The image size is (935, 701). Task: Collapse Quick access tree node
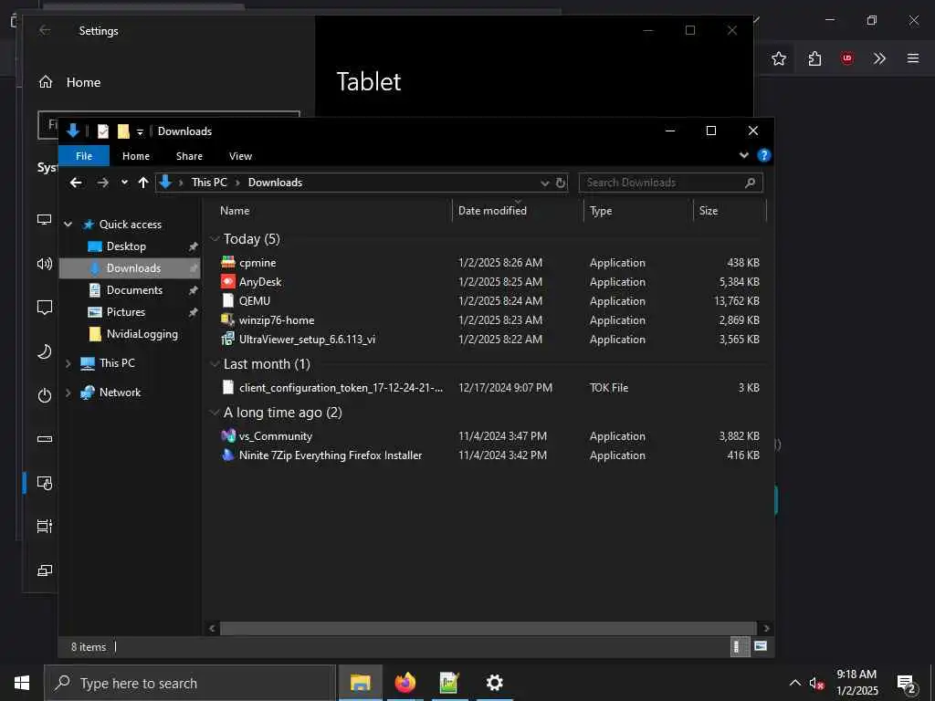68,225
